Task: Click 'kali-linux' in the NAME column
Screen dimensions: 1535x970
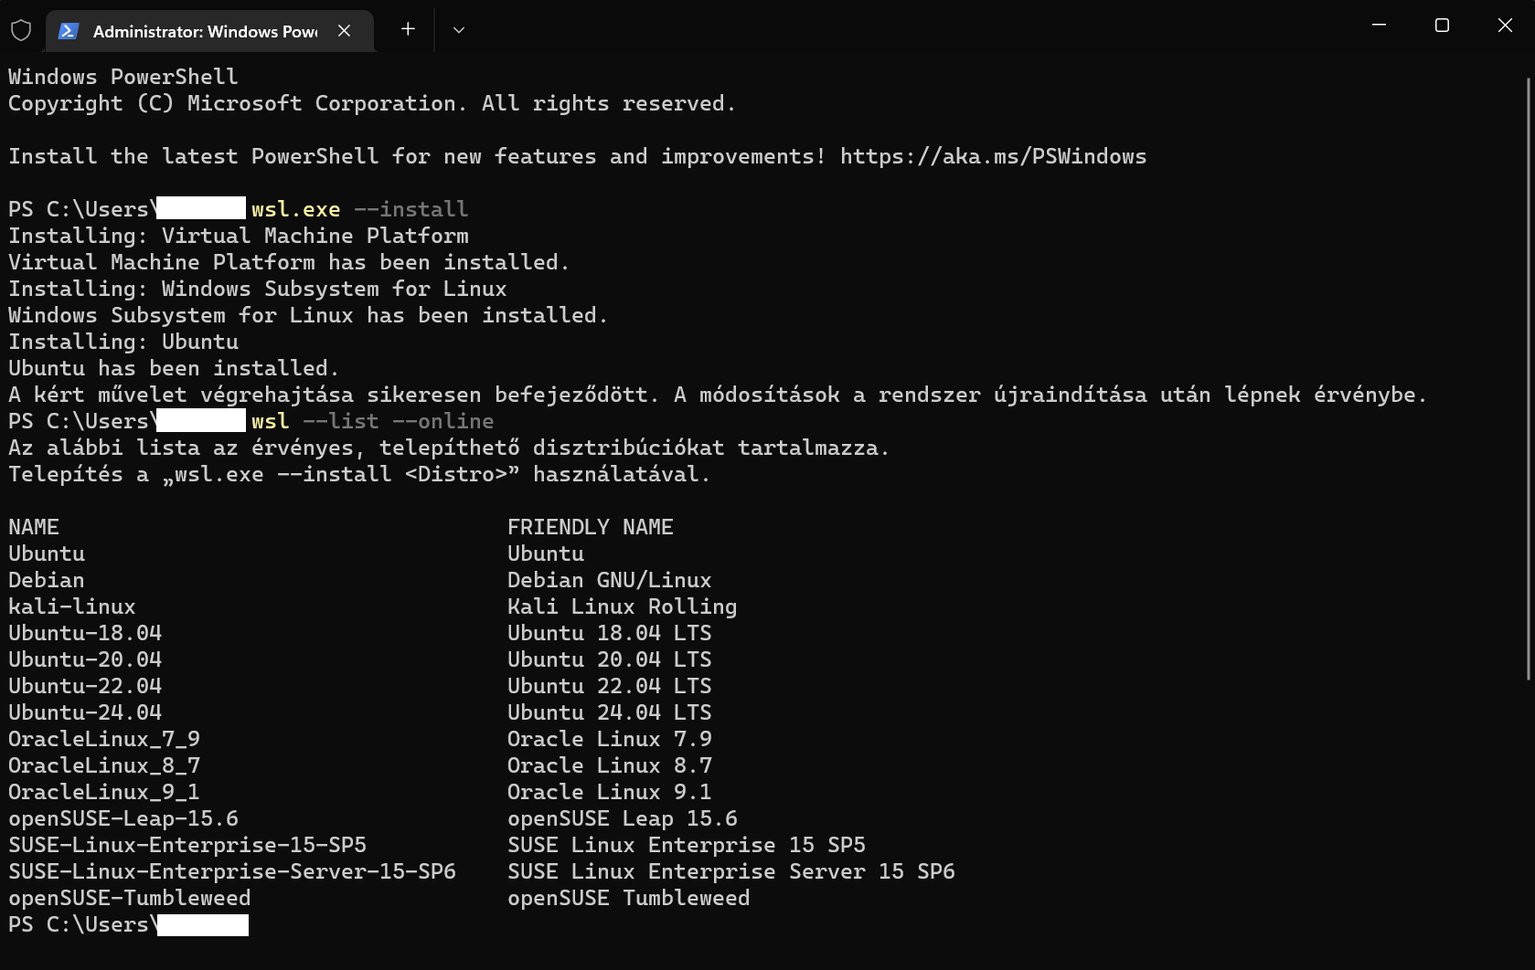Action: (71, 606)
